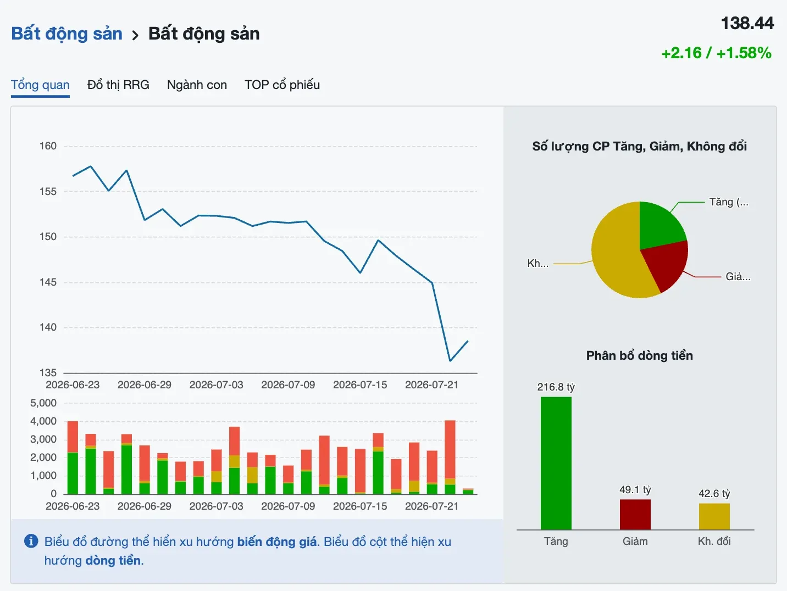Click the Tăng (... pie legend label
The height and width of the screenshot is (591, 787).
click(729, 202)
